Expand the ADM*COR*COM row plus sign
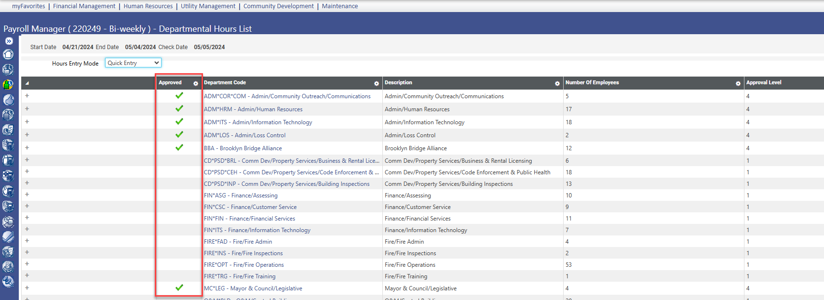This screenshot has width=824, height=300. click(27, 96)
